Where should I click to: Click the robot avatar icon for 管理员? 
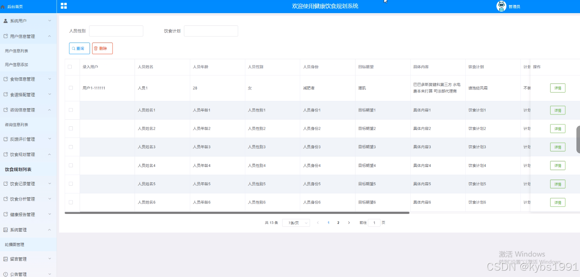coord(501,6)
